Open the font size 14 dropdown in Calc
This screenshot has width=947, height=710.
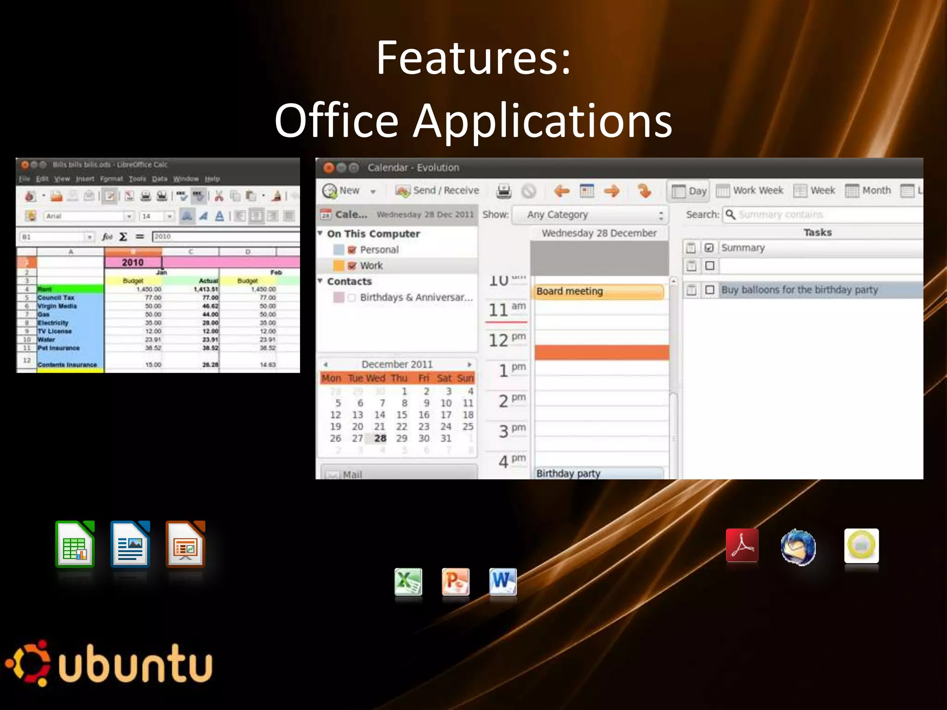(x=170, y=216)
